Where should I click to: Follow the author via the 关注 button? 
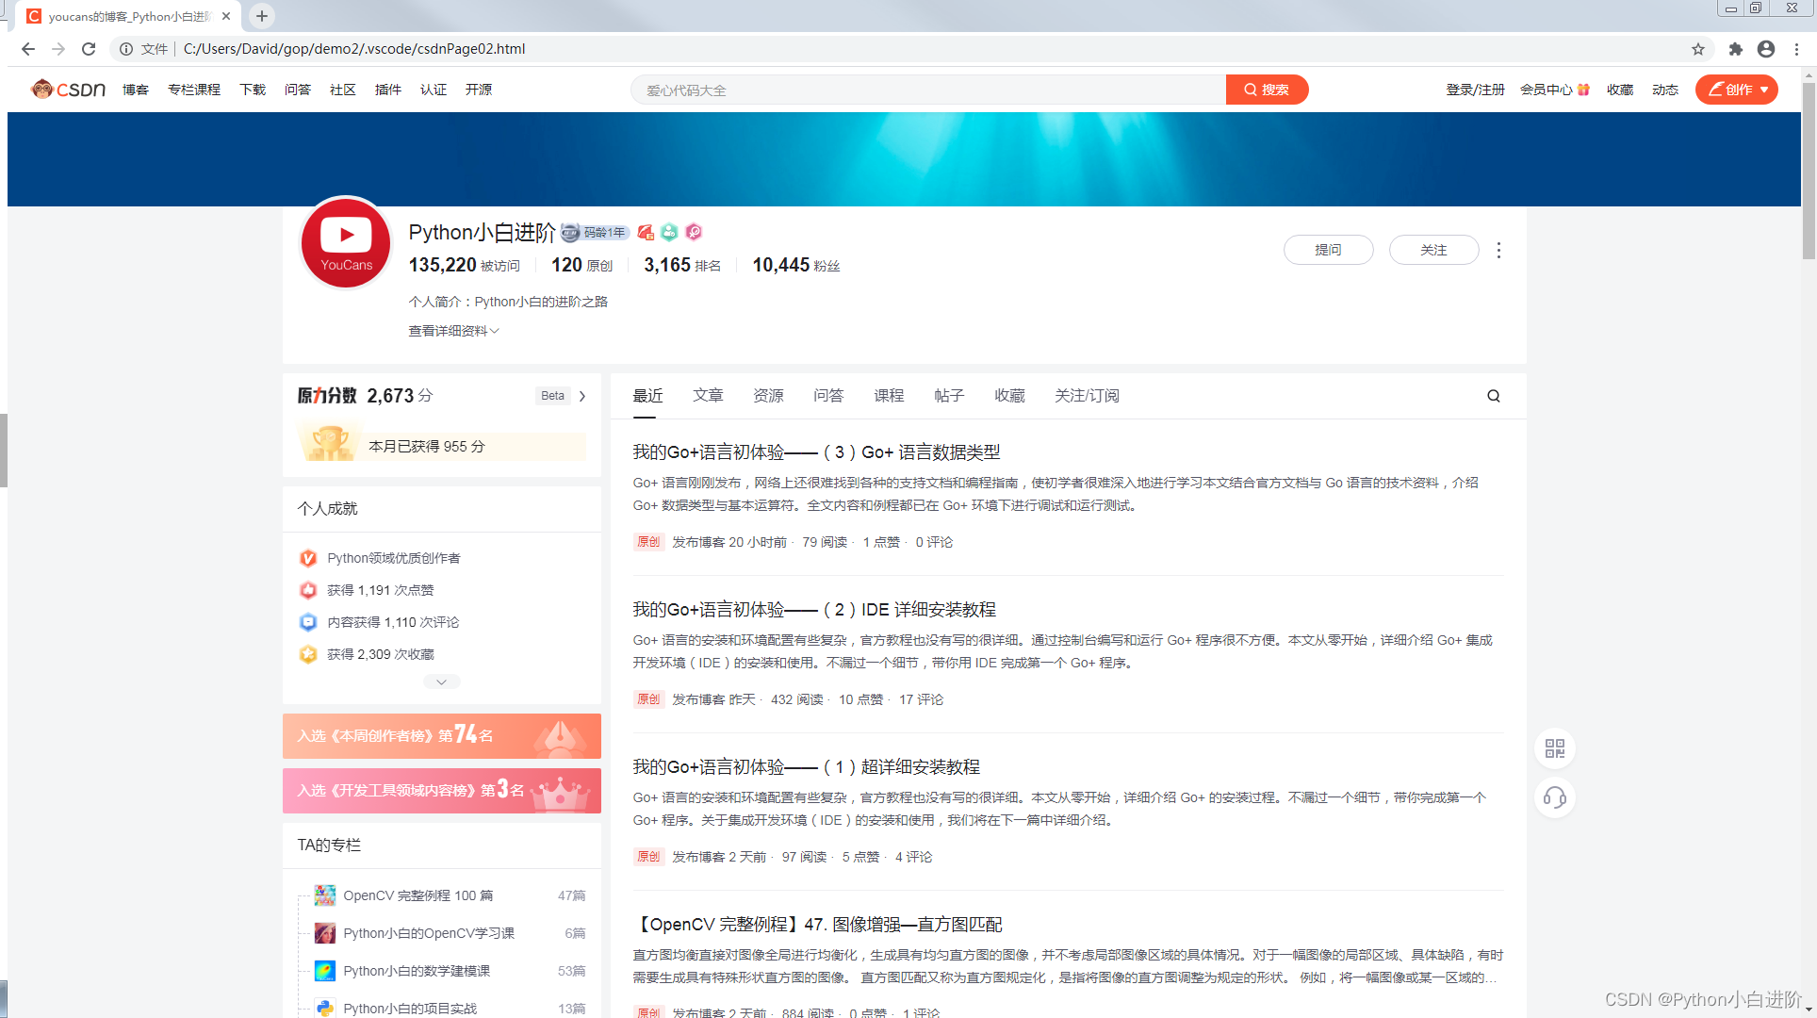[1433, 249]
